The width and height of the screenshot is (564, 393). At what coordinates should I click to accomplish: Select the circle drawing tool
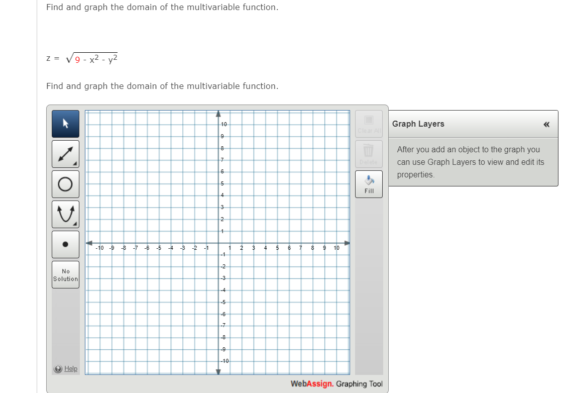(x=65, y=184)
